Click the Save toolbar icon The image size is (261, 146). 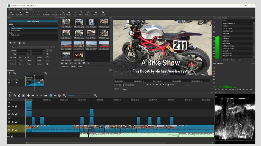(27, 13)
